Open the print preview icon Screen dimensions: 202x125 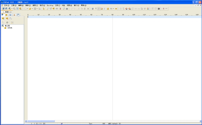(64, 9)
